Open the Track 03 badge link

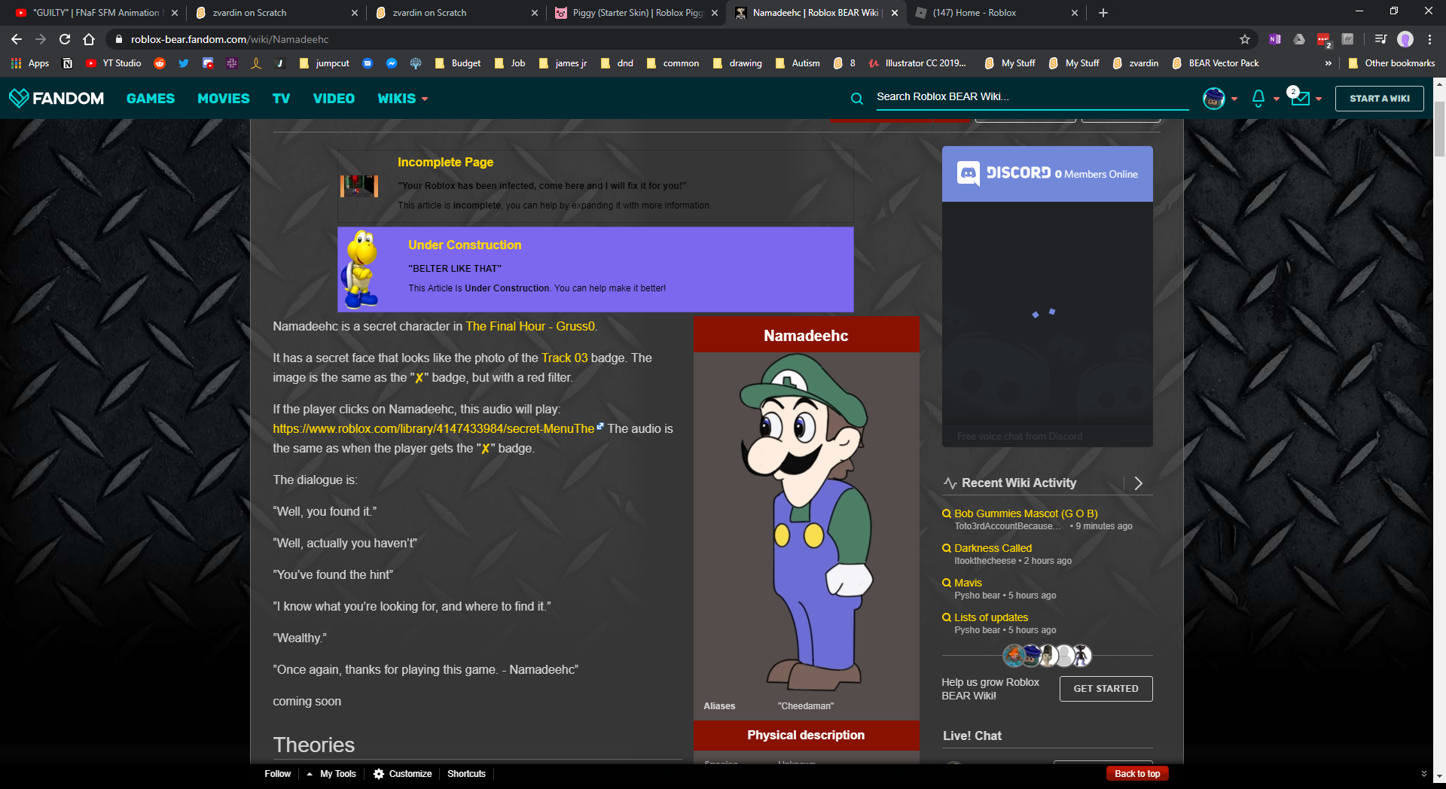point(564,358)
